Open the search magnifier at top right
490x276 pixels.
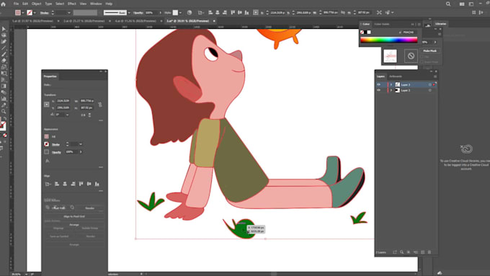[448, 4]
